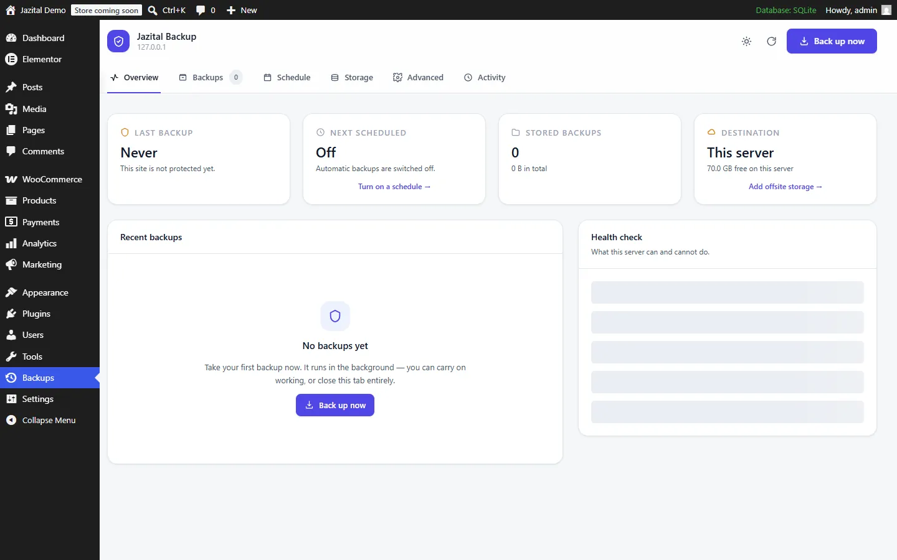Open the Media sidebar item
The image size is (897, 560).
pyautogui.click(x=50, y=109)
